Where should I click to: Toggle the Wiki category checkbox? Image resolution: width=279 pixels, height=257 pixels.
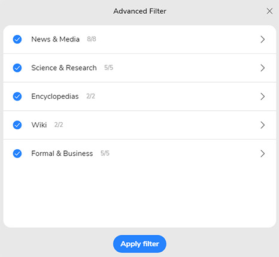[17, 125]
